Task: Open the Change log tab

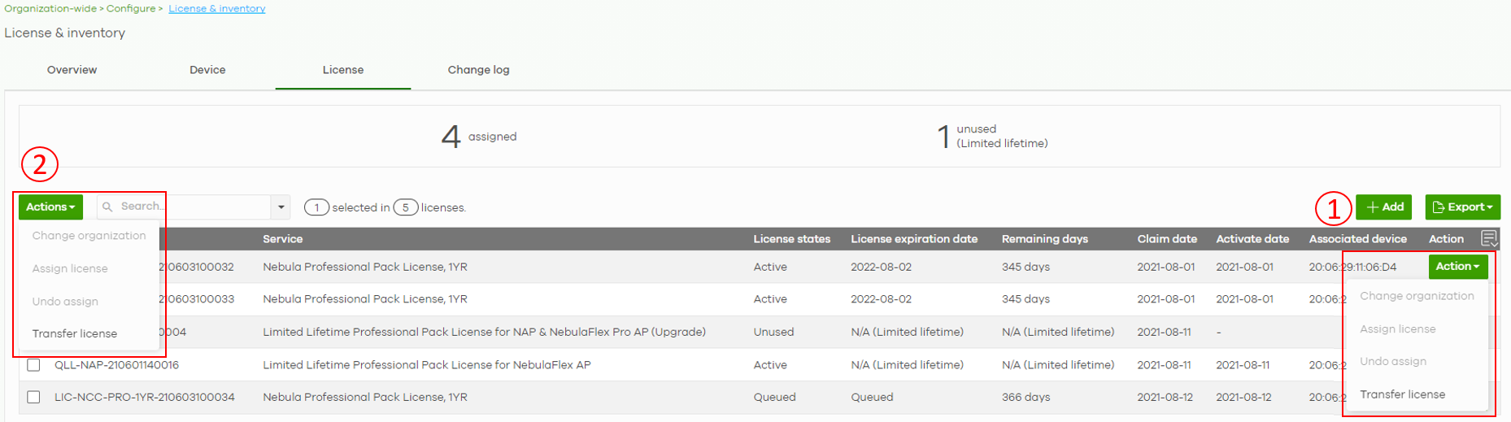Action: (x=478, y=70)
